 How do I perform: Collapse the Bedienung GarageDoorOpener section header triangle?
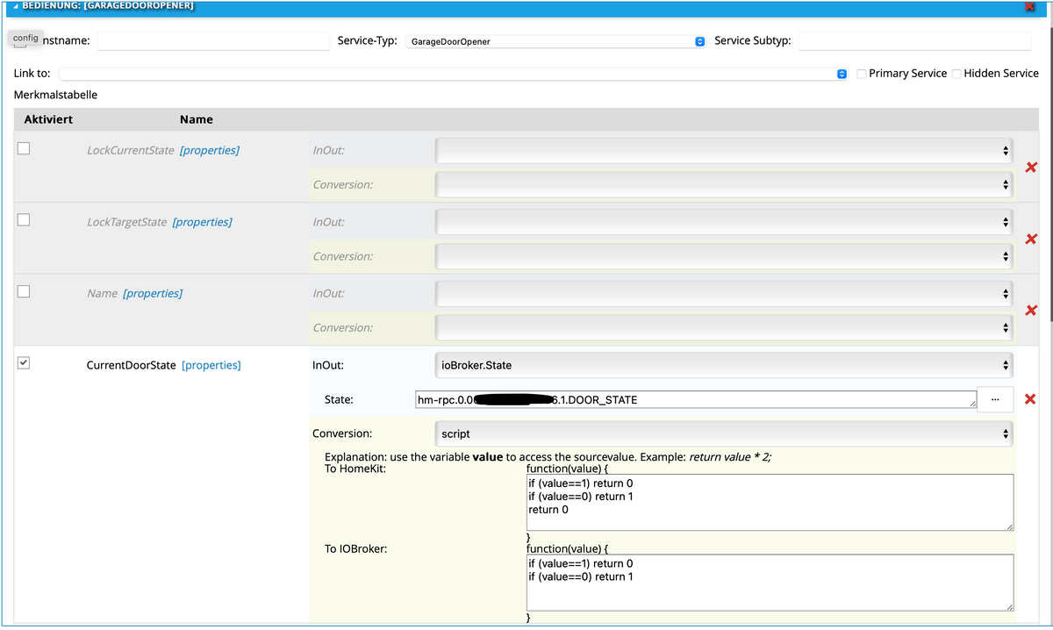pyautogui.click(x=17, y=5)
